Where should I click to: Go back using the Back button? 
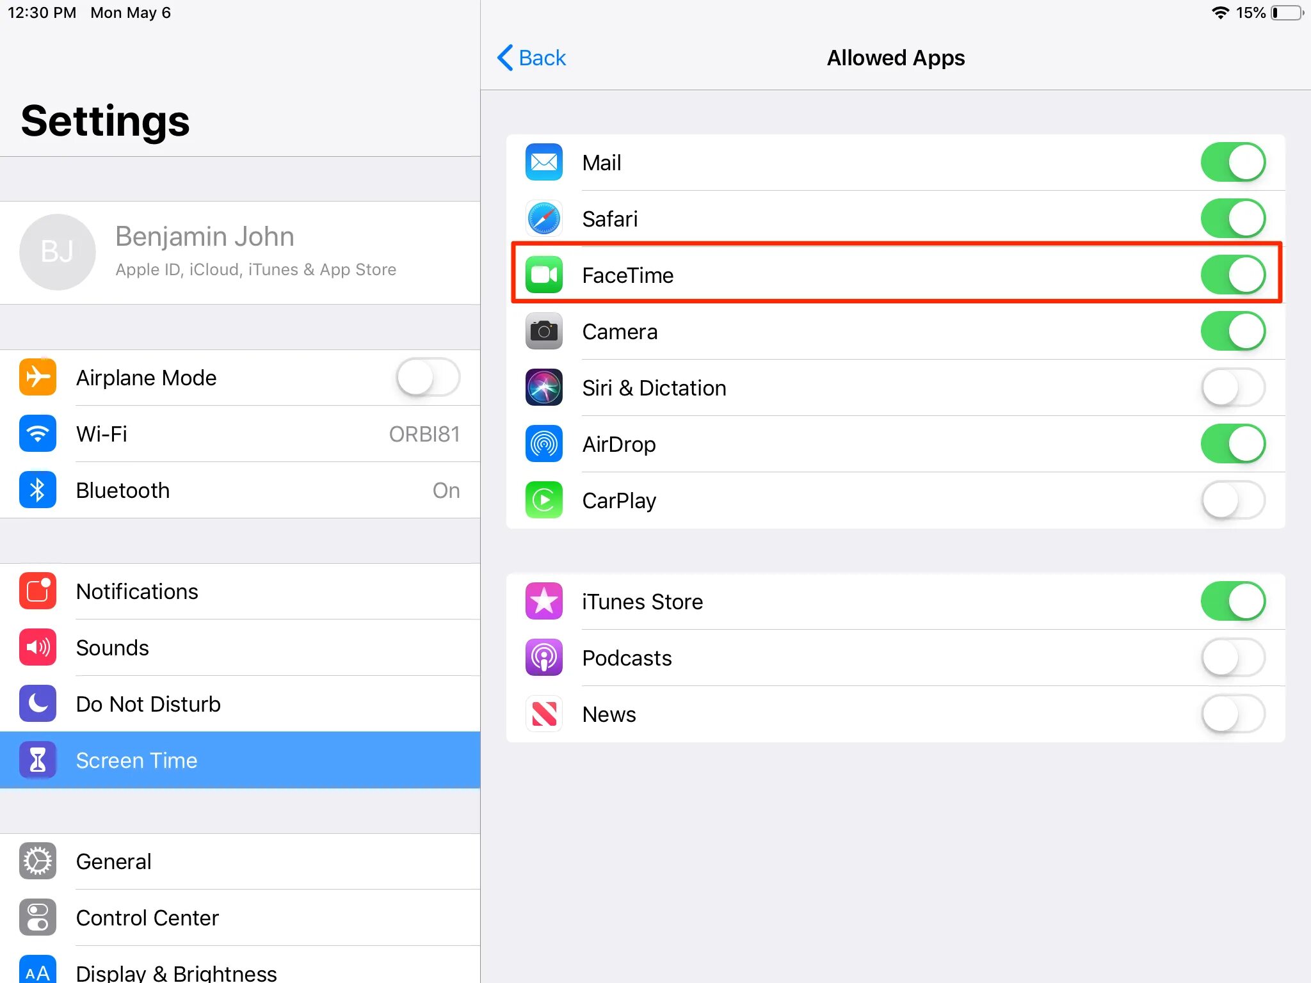click(x=531, y=58)
